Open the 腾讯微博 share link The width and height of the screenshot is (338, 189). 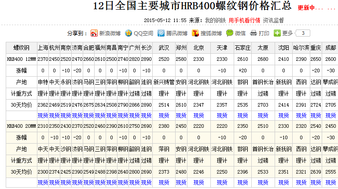point(176,33)
